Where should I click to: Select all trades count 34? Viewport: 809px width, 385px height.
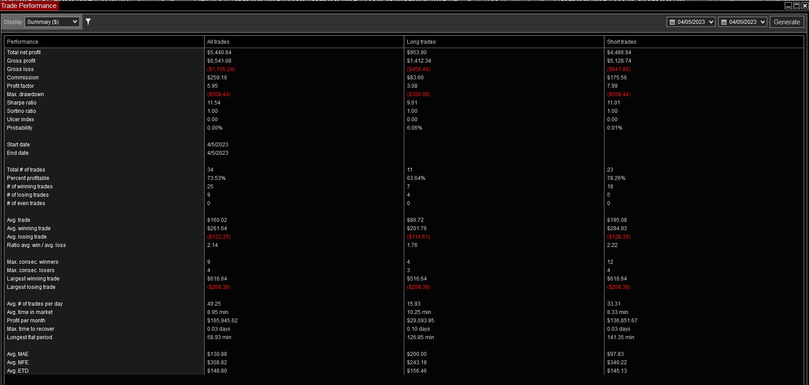coord(210,170)
